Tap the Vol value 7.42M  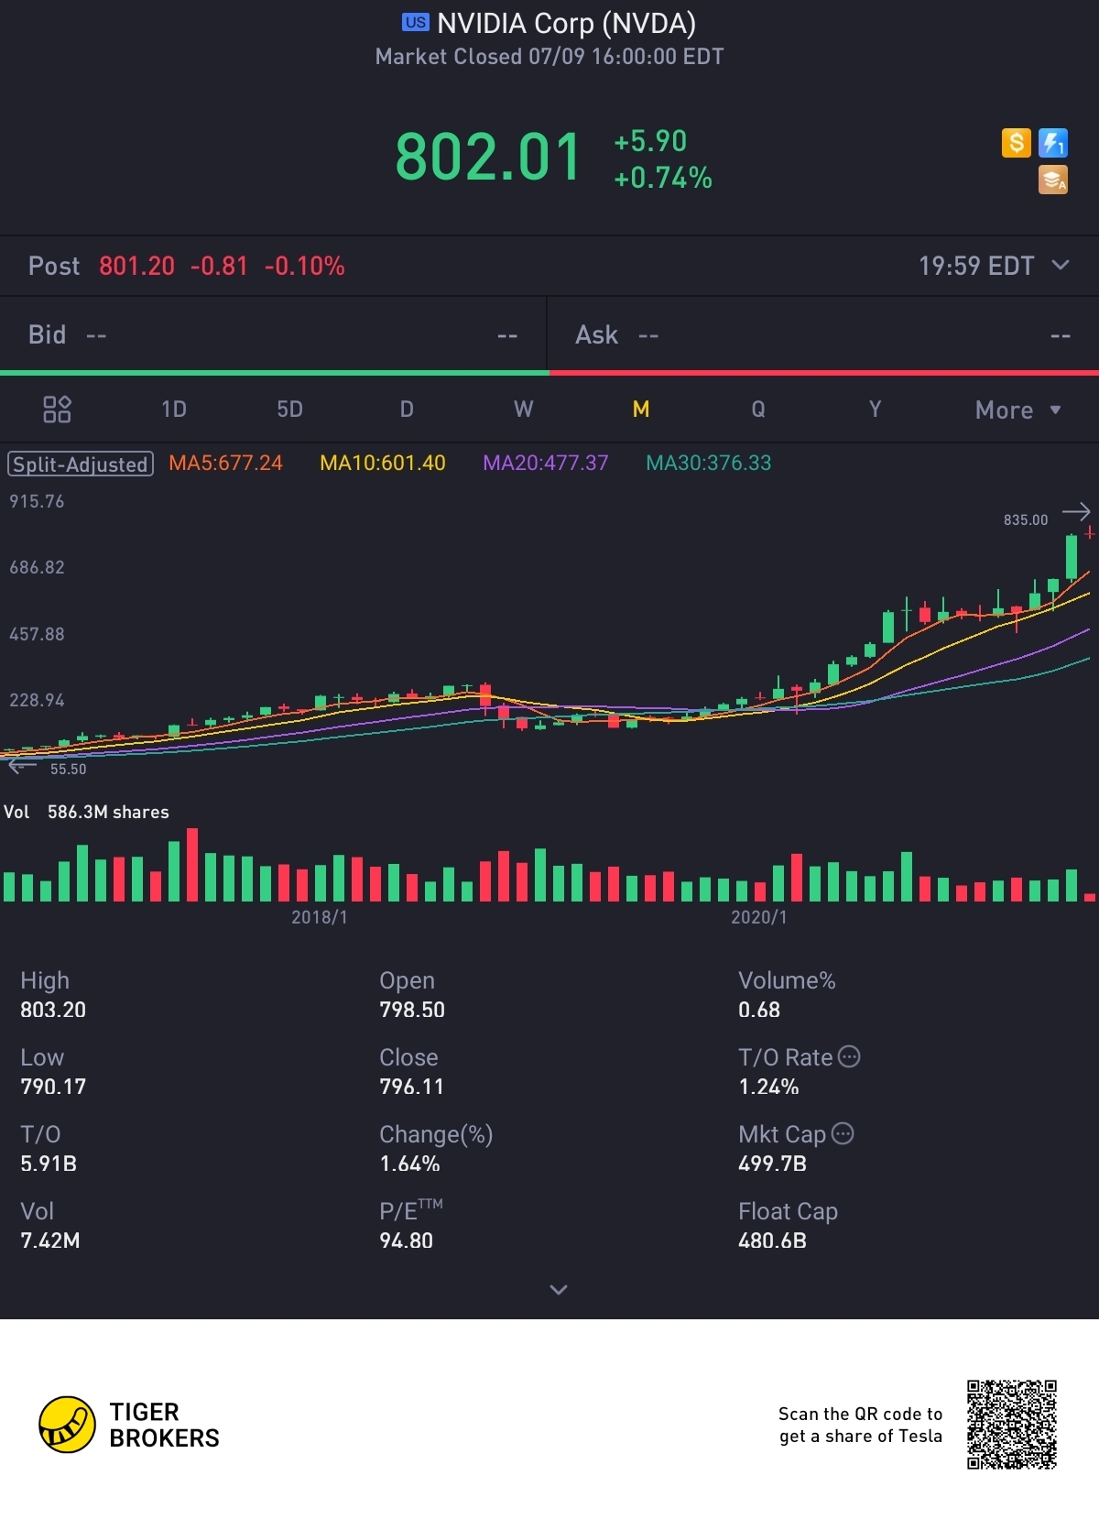[50, 1240]
